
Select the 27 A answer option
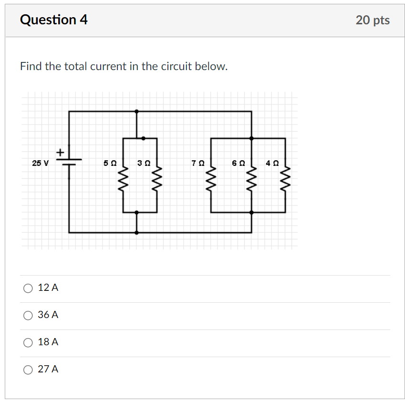pyautogui.click(x=28, y=369)
